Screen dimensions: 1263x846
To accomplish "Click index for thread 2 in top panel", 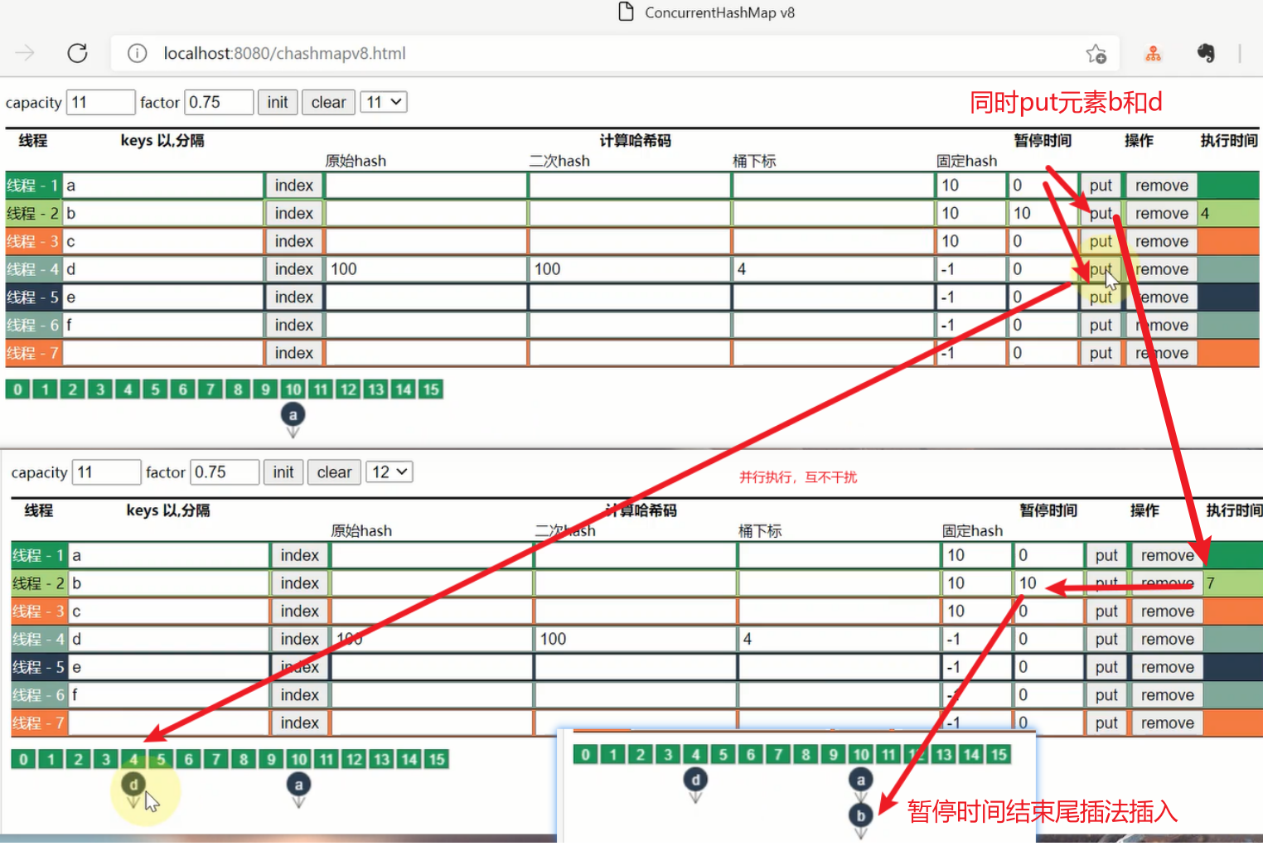I will coord(294,214).
